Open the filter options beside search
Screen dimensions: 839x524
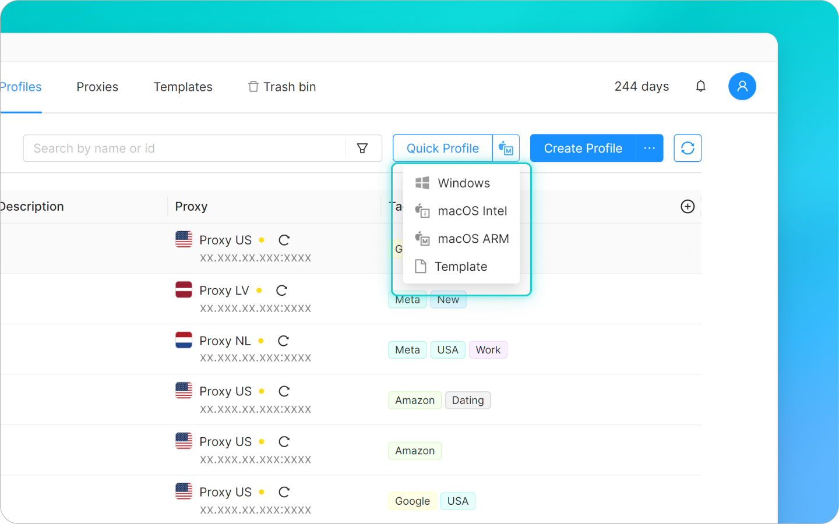(x=362, y=148)
